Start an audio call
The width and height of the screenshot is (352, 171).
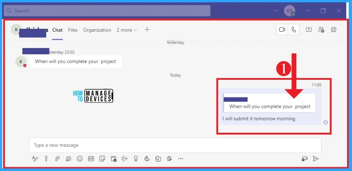294,30
